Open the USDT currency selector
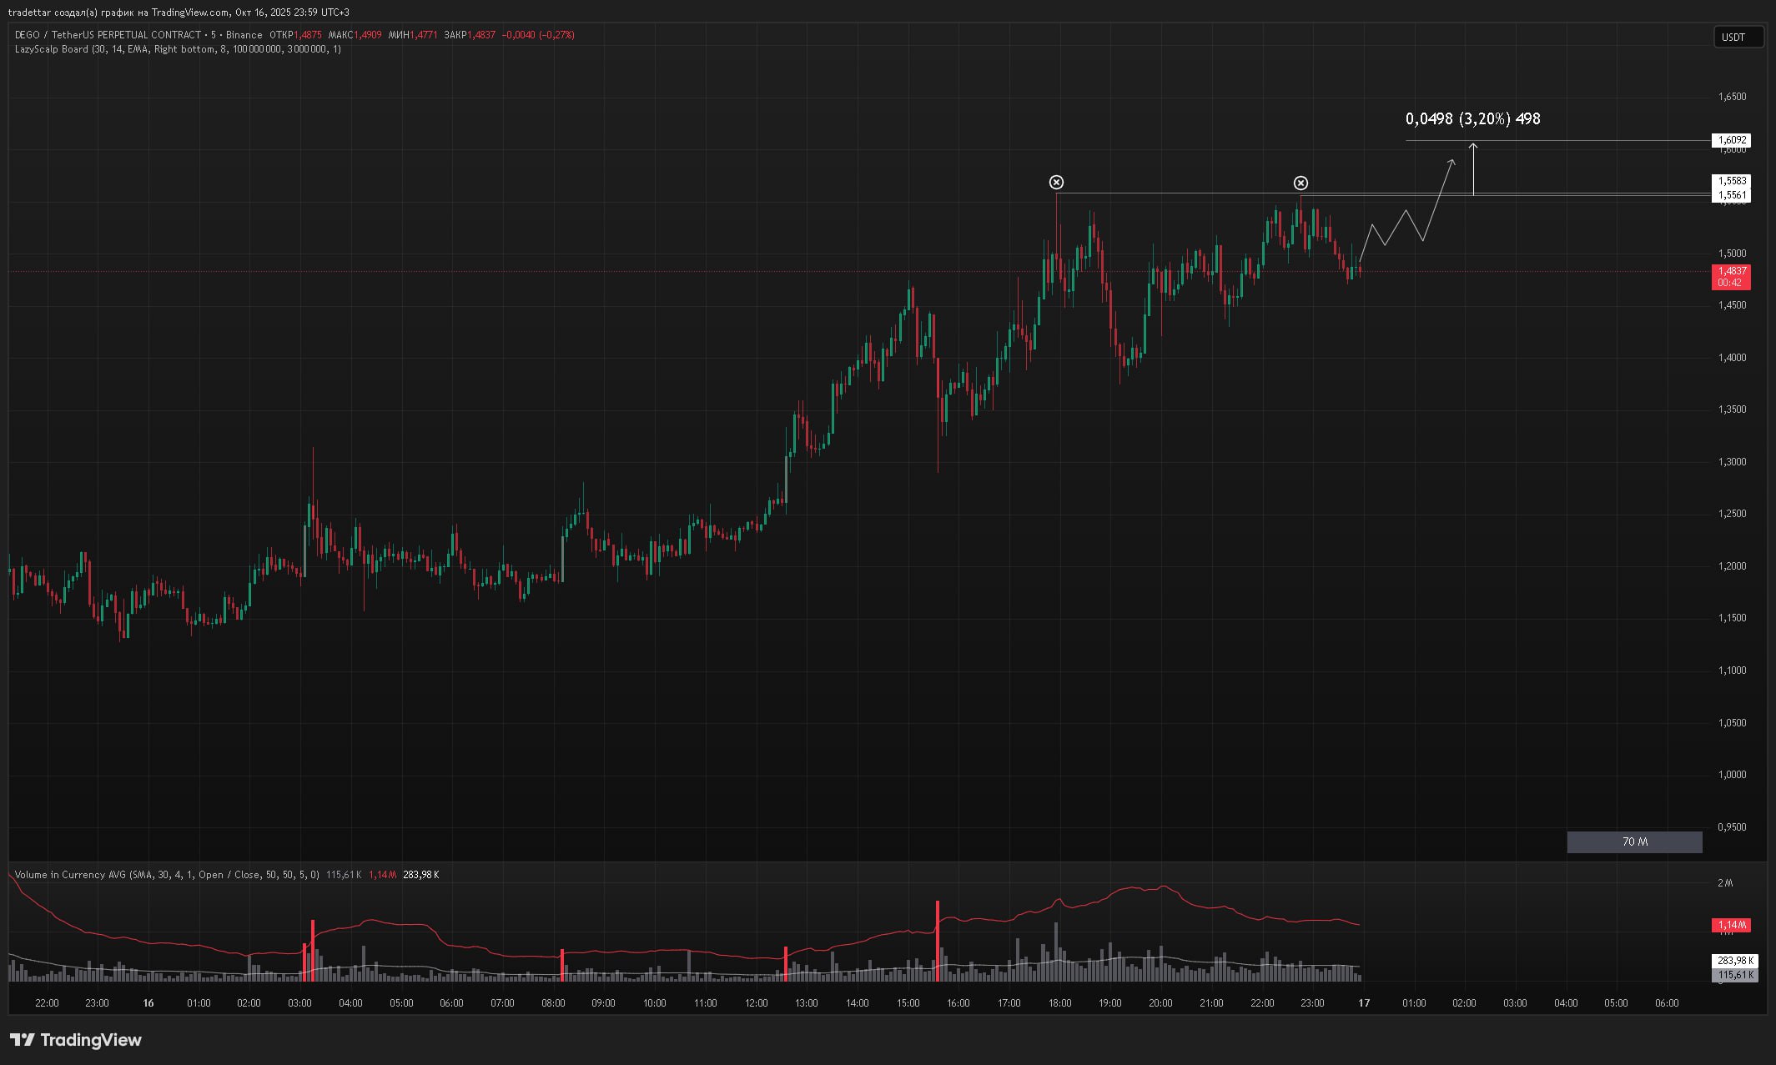Image resolution: width=1776 pixels, height=1065 pixels. pos(1738,38)
